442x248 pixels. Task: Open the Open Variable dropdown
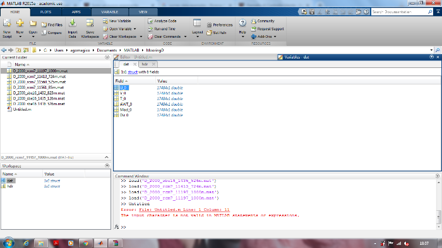134,29
